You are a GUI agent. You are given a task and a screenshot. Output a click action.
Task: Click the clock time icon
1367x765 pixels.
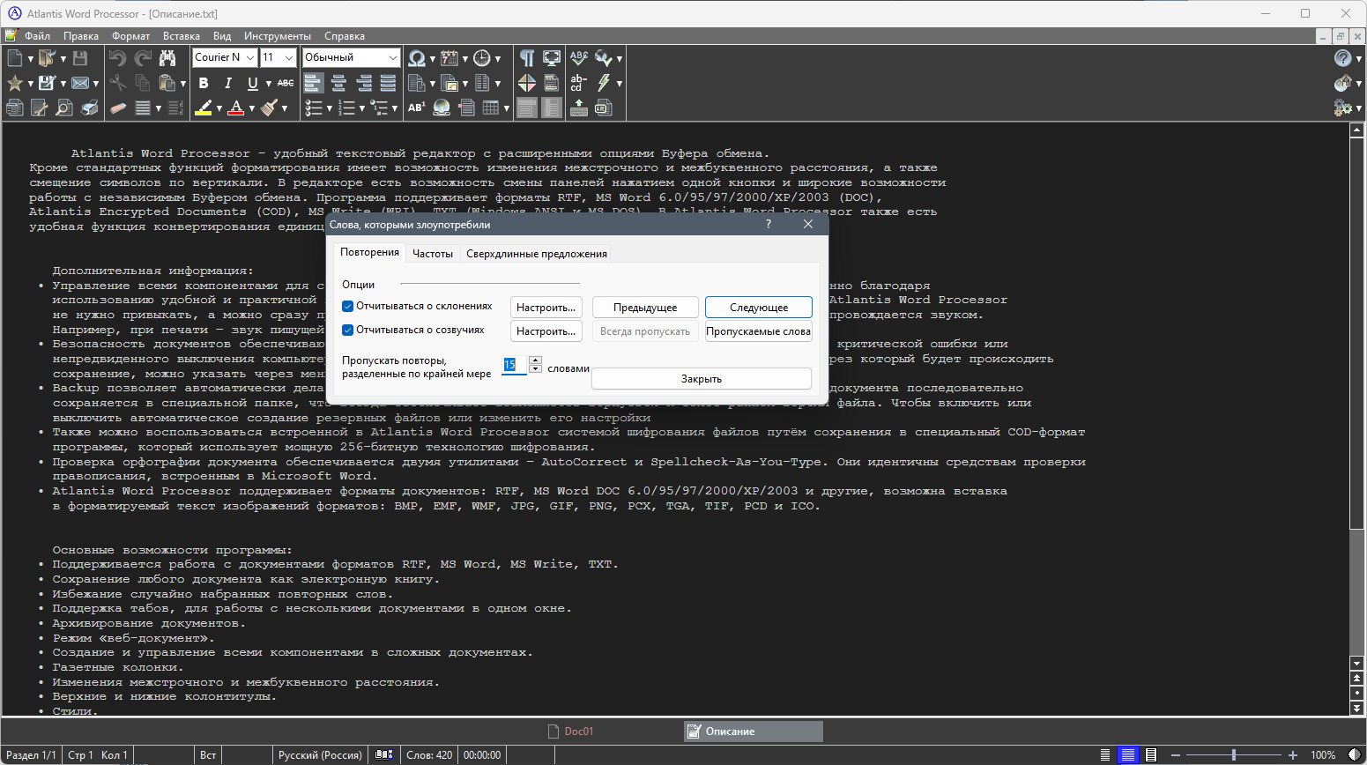point(481,58)
